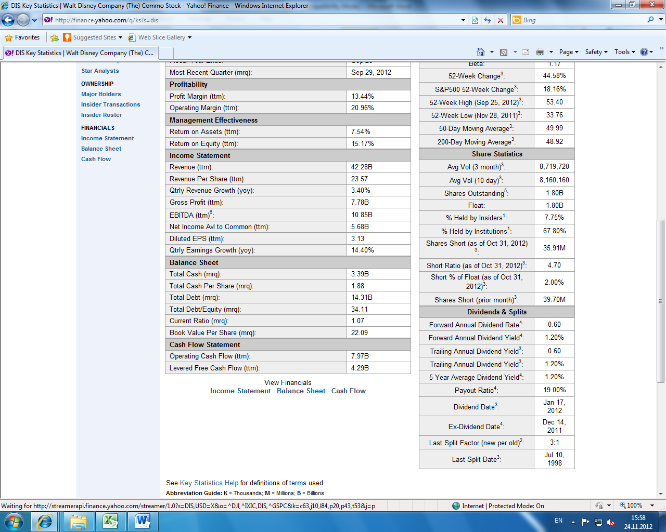Click the muted volume speaker icon
Image resolution: width=666 pixels, height=532 pixels.
[x=611, y=522]
